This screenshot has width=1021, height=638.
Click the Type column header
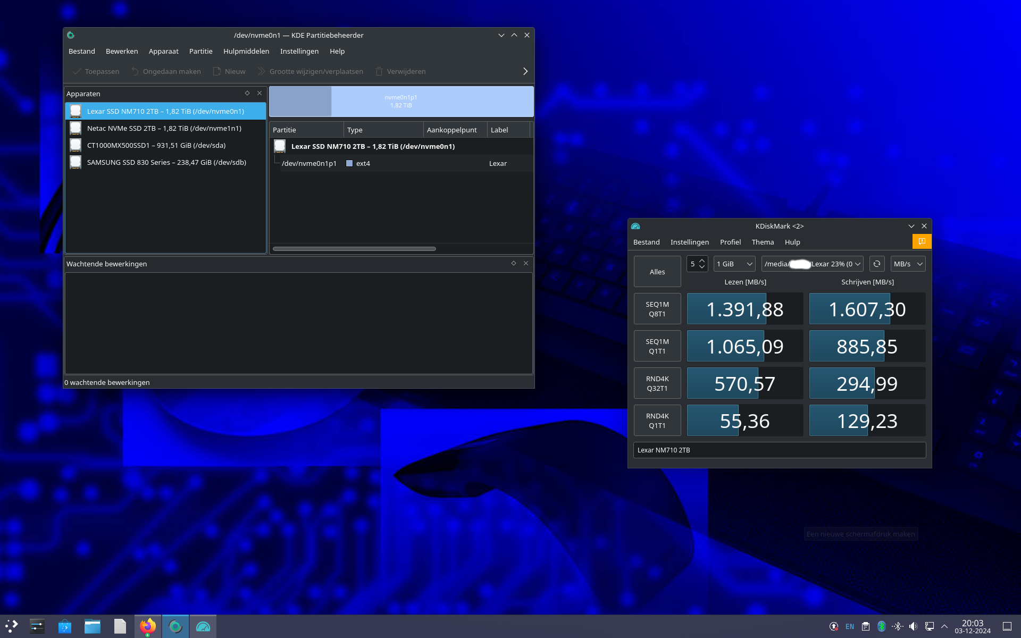click(x=383, y=130)
